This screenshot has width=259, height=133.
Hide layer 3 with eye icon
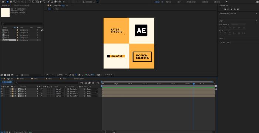(x=2, y=94)
